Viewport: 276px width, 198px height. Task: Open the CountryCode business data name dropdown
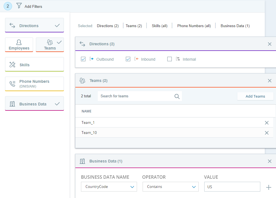109,187
